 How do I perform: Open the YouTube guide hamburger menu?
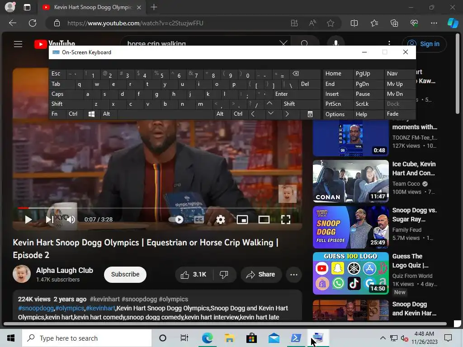(18, 44)
